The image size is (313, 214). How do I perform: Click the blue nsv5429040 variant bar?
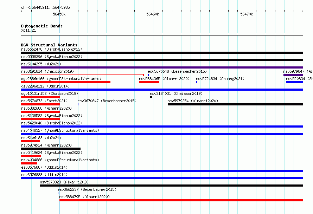point(162,127)
